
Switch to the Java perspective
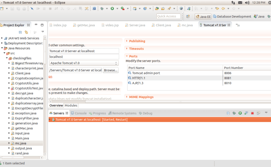click(x=259, y=16)
